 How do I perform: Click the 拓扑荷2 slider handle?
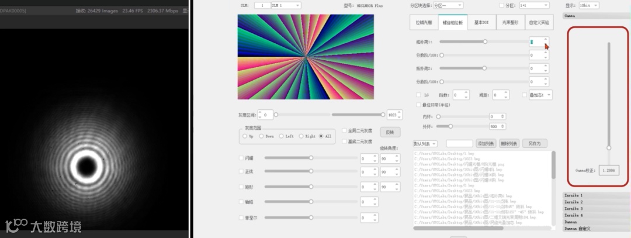484,68
